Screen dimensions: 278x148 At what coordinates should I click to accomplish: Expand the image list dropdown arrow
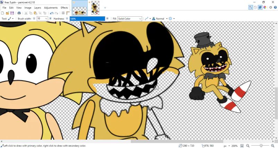click(x=105, y=8)
